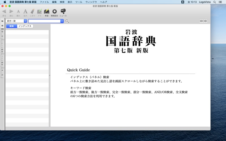226x141 pixels.
Task: Click in the search text field
Action: (44, 21)
